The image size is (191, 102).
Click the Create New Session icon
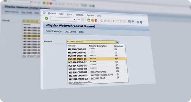click(130, 22)
